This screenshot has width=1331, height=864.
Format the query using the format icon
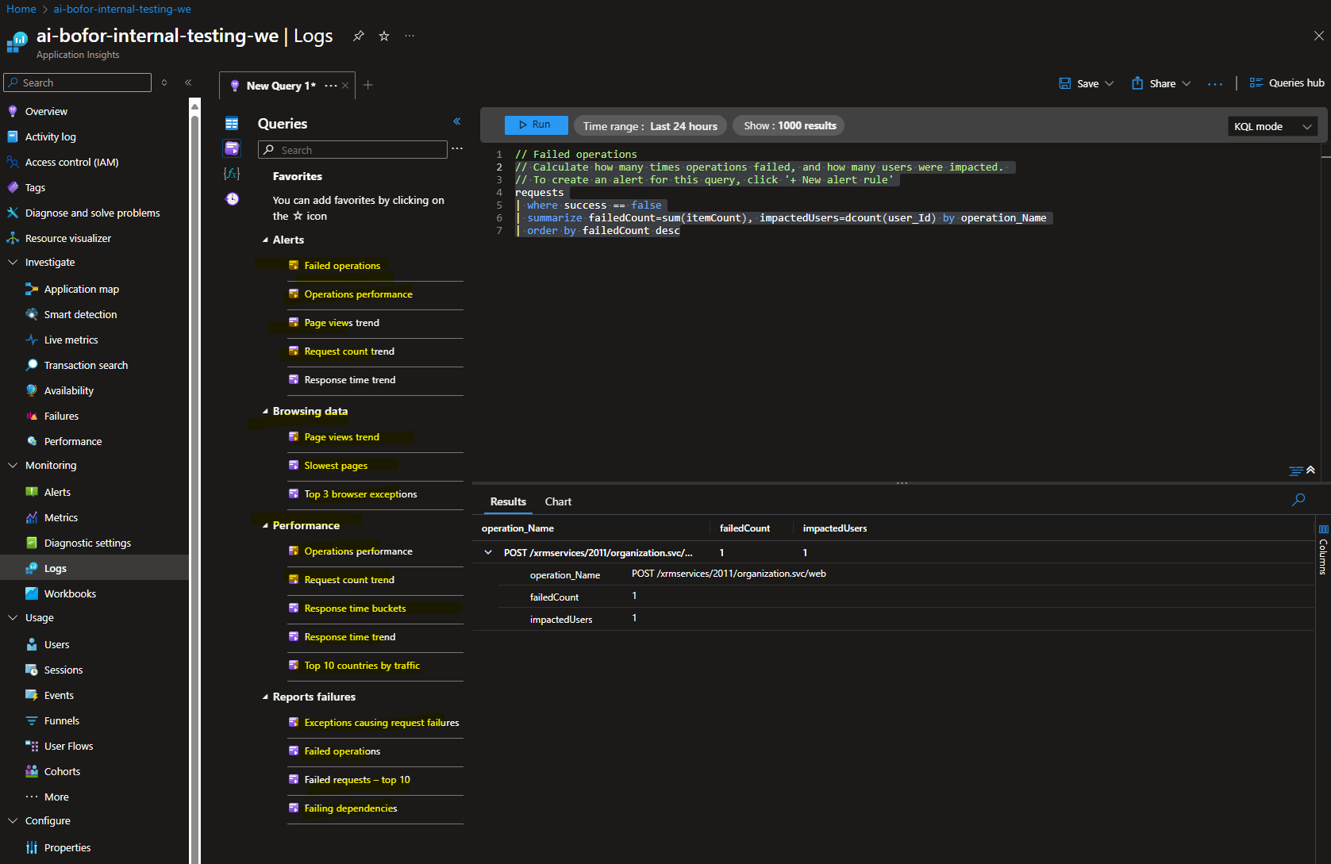tap(1296, 470)
